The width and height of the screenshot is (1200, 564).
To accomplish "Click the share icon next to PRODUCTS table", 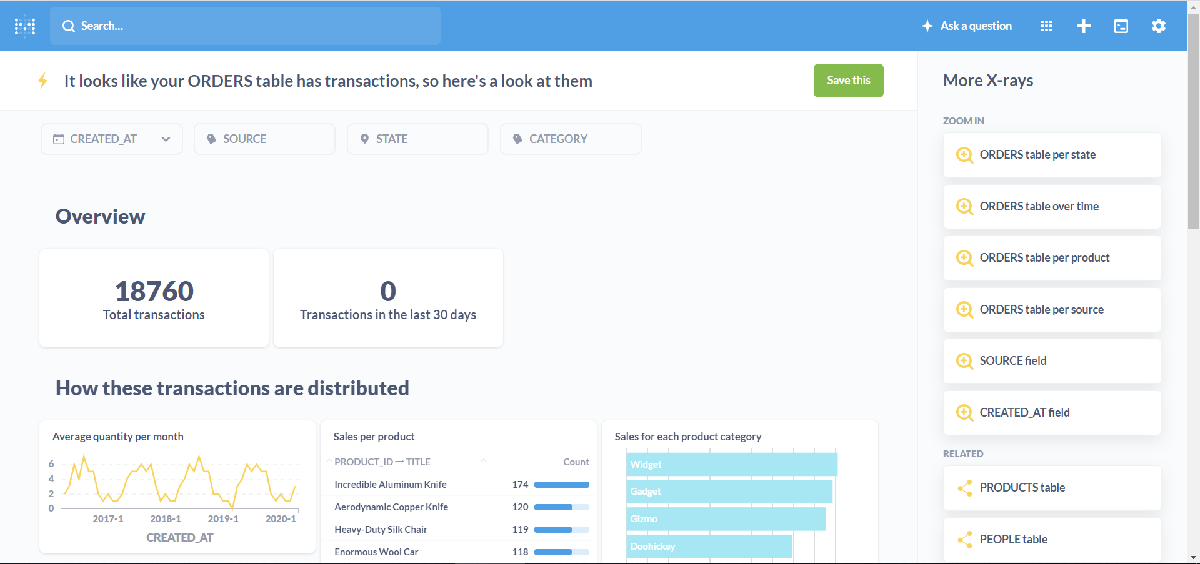I will click(964, 488).
